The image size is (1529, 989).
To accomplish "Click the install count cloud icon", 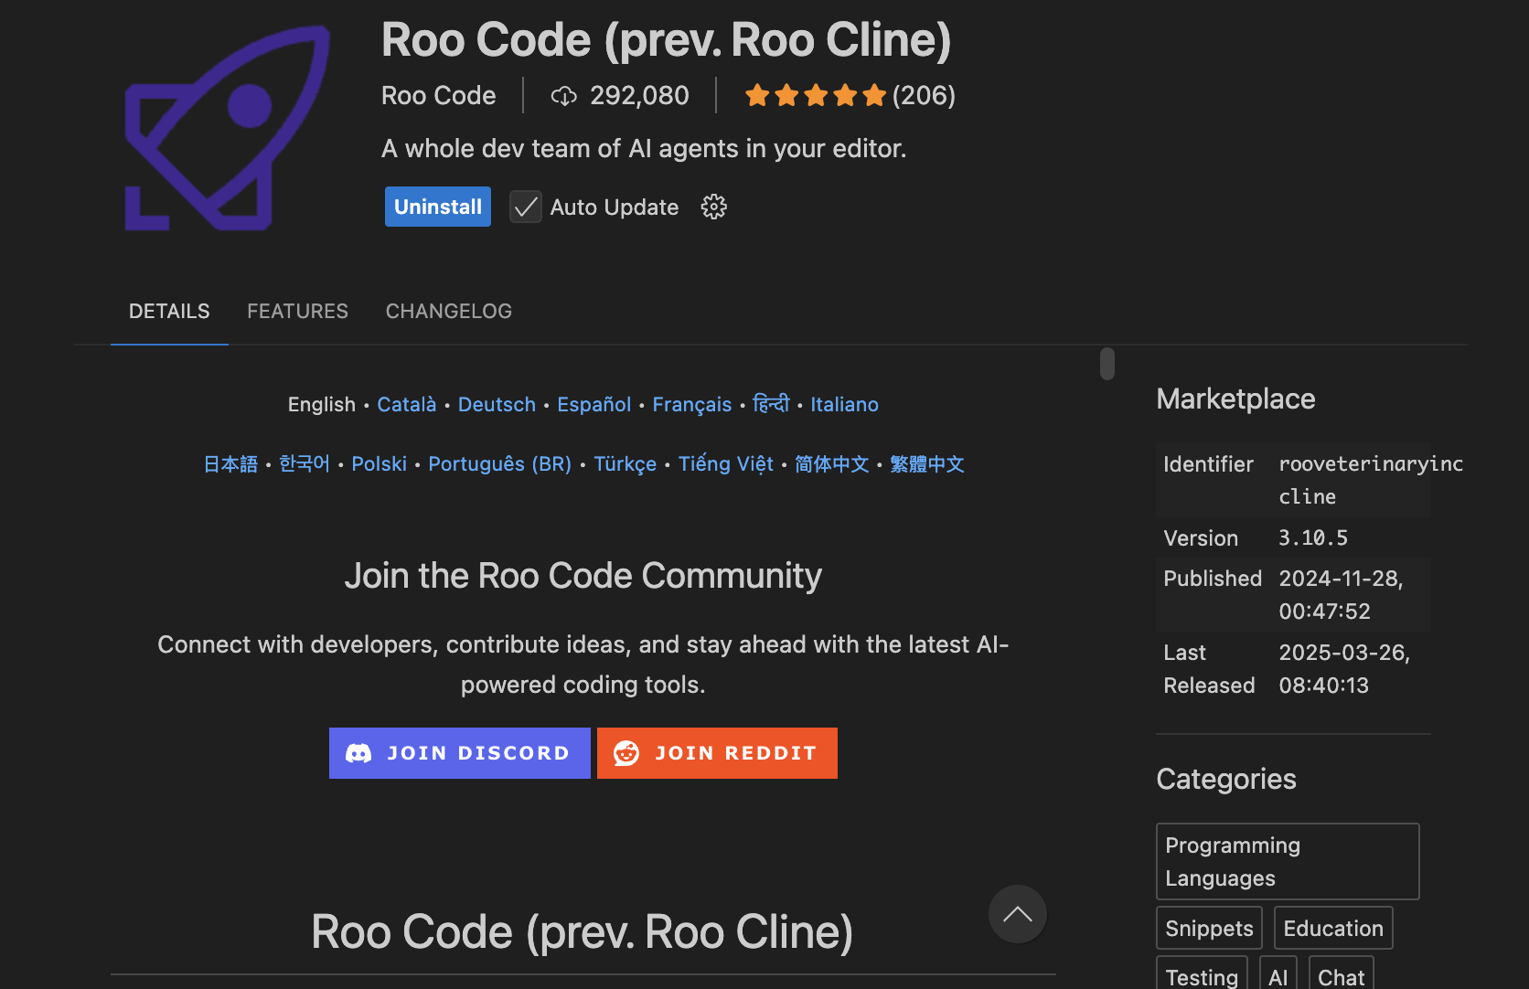I will pyautogui.click(x=563, y=96).
